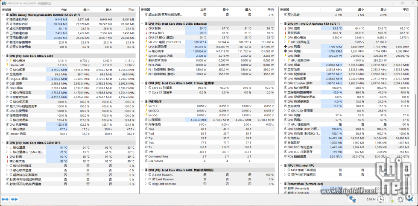Collapse the C-State 驻留率 section
The image size is (418, 206).
[142, 83]
